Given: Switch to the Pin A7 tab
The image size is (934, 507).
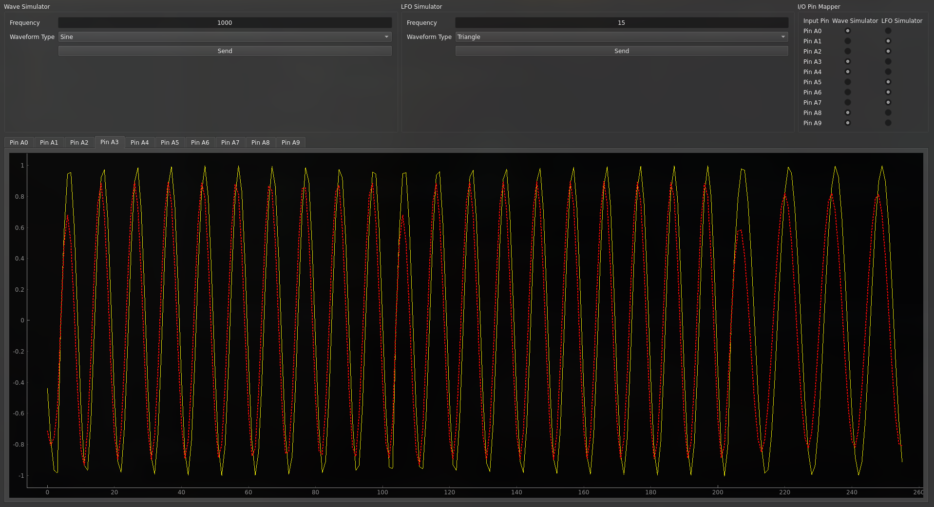Looking at the screenshot, I should [230, 143].
